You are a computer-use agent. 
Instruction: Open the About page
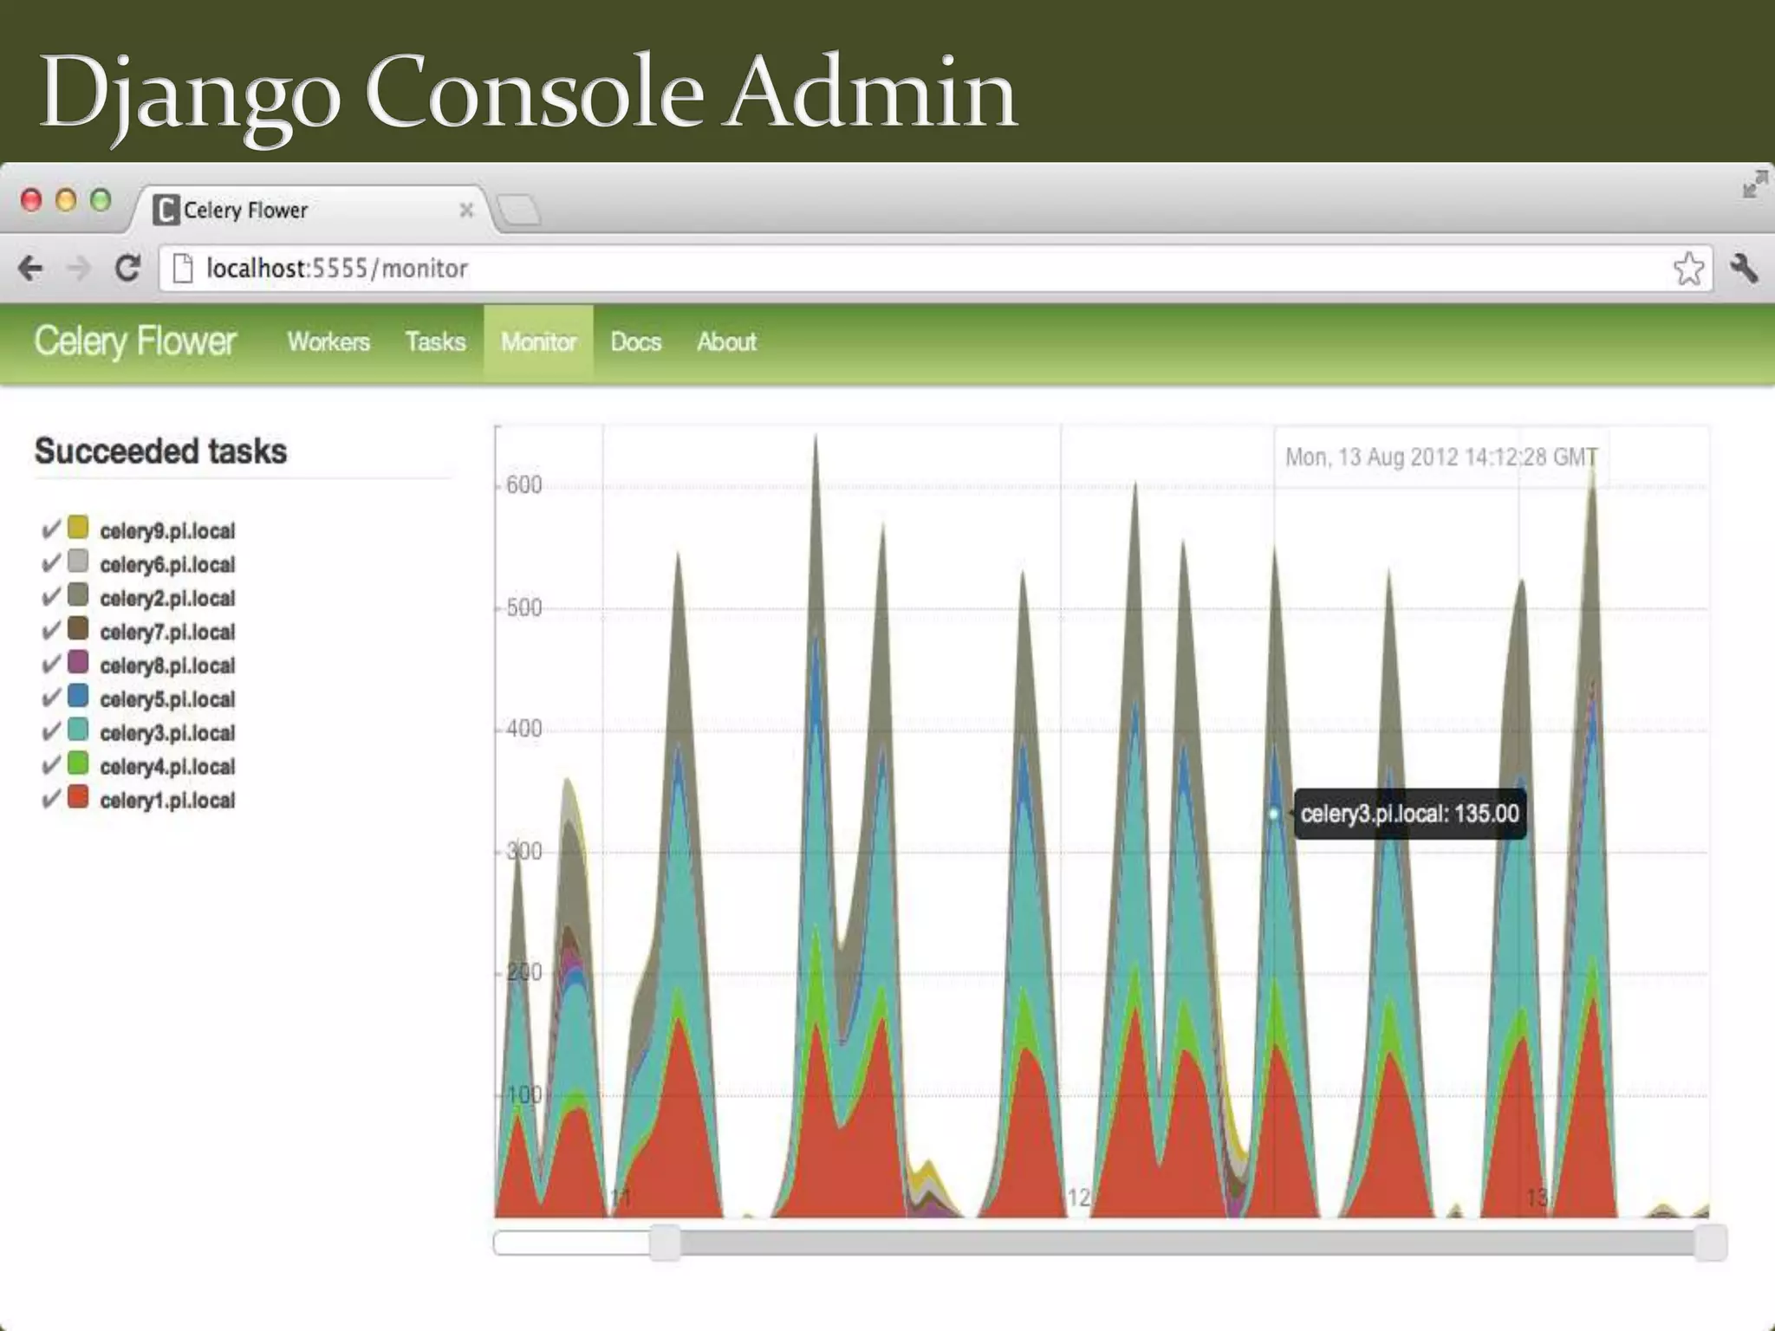(726, 342)
